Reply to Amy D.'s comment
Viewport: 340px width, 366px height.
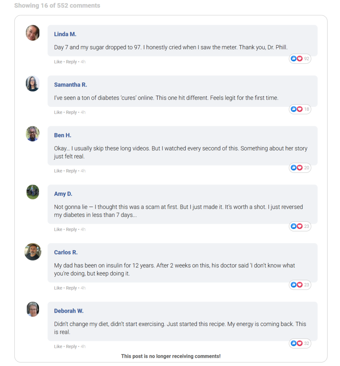coord(71,229)
